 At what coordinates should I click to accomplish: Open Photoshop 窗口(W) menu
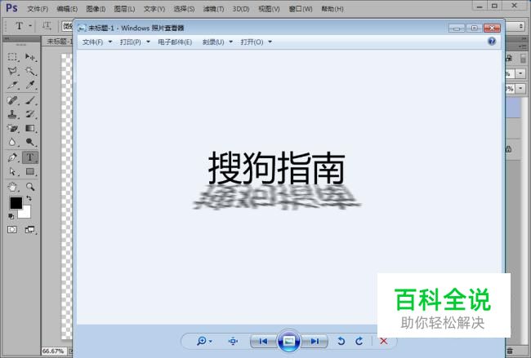click(x=301, y=9)
